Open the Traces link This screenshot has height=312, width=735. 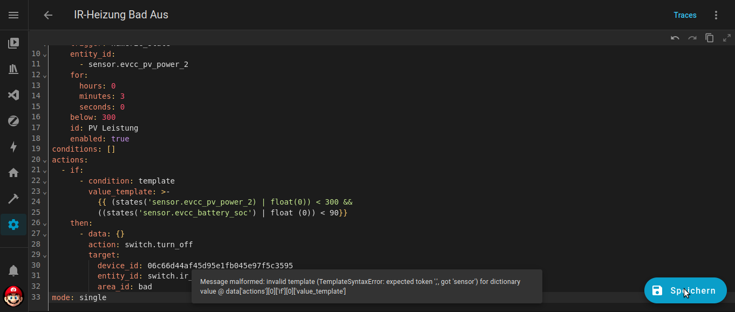coord(685,15)
